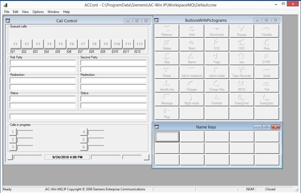Open the Window menu

(x=53, y=12)
